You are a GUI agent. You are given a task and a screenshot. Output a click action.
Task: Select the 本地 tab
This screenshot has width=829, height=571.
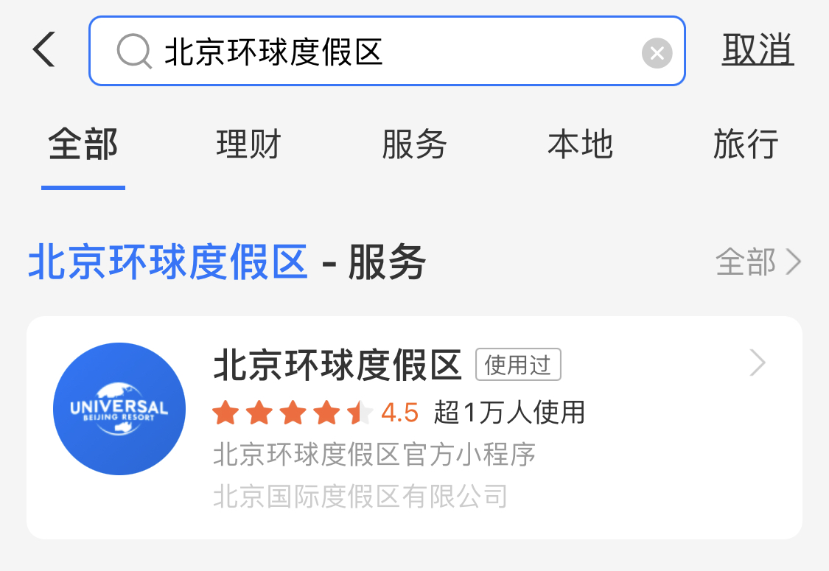click(x=581, y=144)
